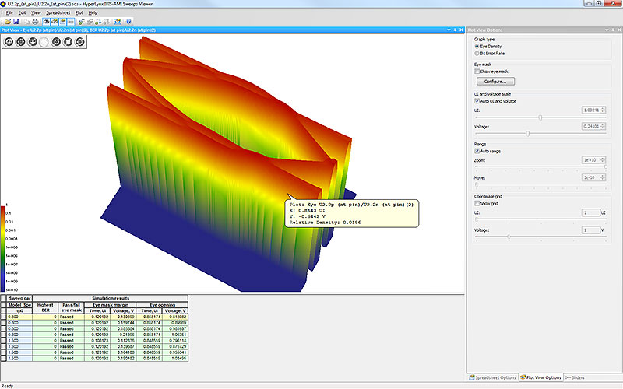Toggle the Auto range checkbox

tap(477, 151)
